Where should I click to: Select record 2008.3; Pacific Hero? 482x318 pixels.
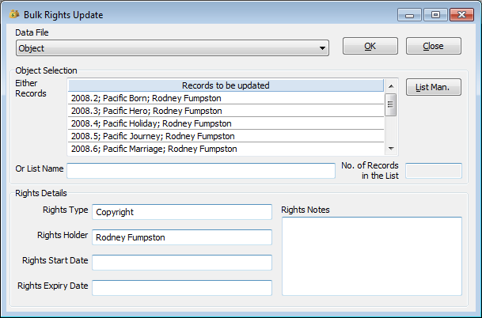[x=226, y=111]
